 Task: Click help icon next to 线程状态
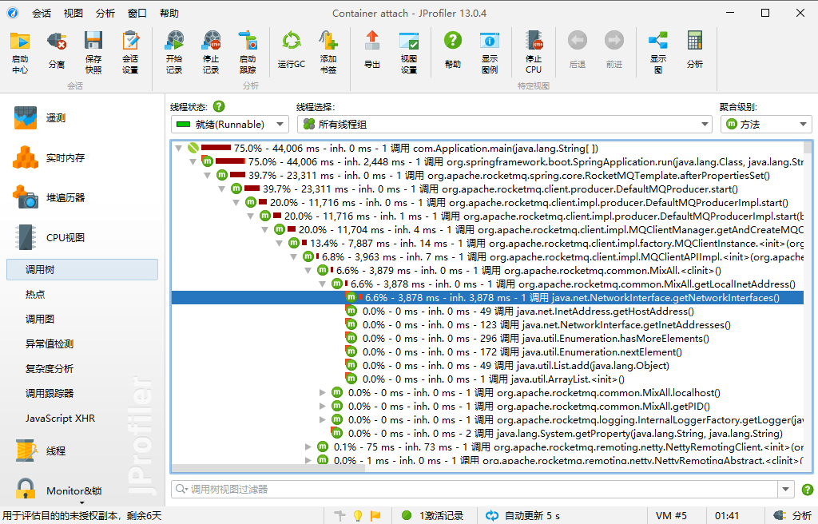tap(219, 106)
